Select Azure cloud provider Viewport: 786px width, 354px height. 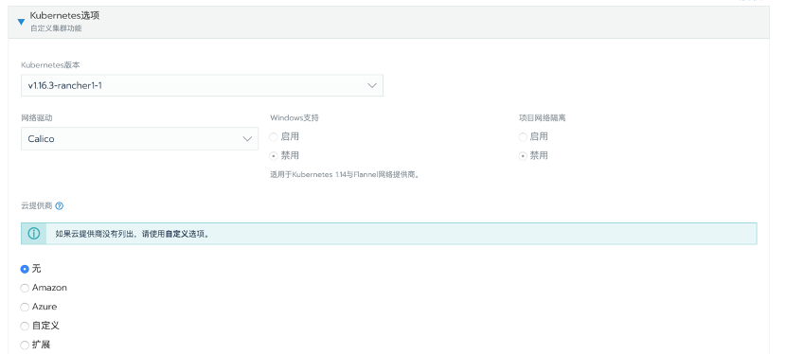pos(25,307)
